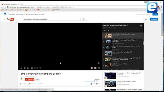Viewport: 164px width, 92px height.
Task: Open YouTube guide hamburger menu
Action: (x=4, y=19)
